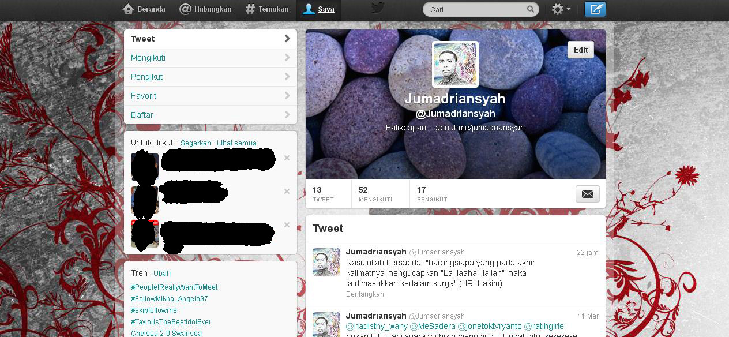Open Daftar lists in sidebar
The height and width of the screenshot is (337, 729).
click(x=211, y=115)
